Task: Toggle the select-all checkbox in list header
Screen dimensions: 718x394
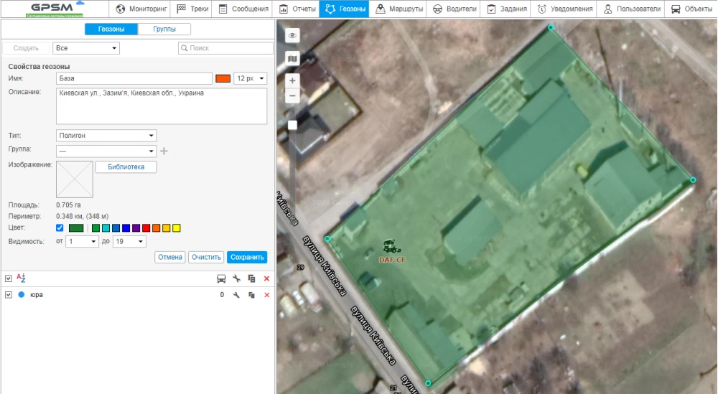Action: tap(8, 278)
